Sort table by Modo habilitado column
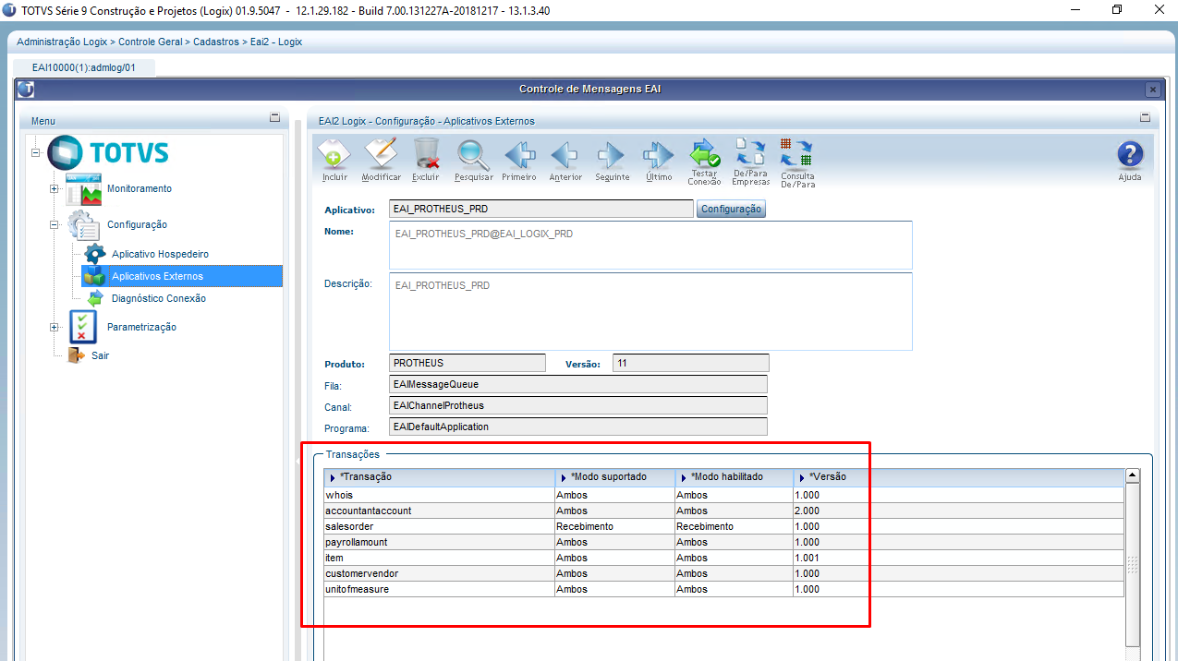The image size is (1178, 661). pos(734,477)
